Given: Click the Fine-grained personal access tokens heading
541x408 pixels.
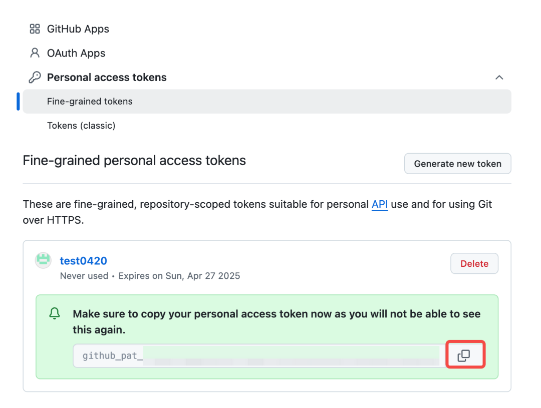Looking at the screenshot, I should point(134,161).
